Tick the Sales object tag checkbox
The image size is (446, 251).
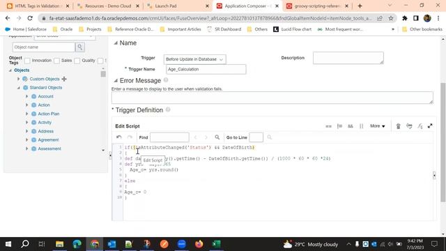click(x=57, y=61)
